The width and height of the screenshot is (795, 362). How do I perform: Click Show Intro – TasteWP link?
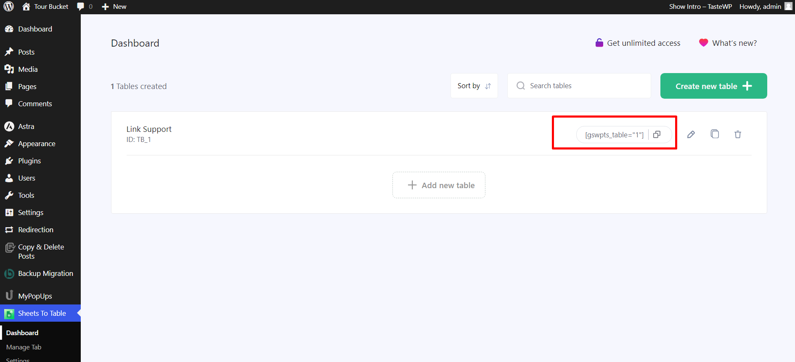point(700,7)
